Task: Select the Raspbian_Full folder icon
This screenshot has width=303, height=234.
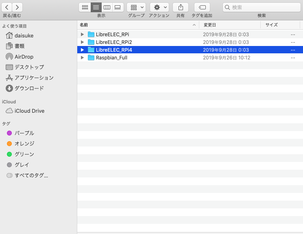Action: tap(91, 58)
